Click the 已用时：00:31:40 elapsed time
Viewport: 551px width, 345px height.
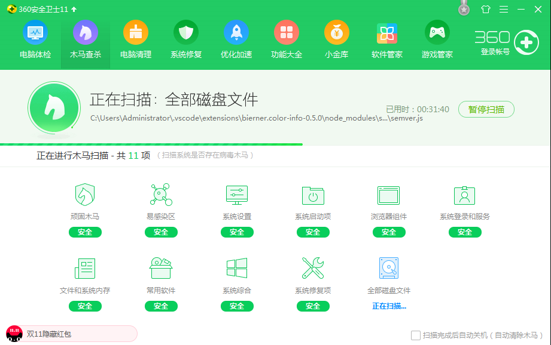tap(418, 109)
